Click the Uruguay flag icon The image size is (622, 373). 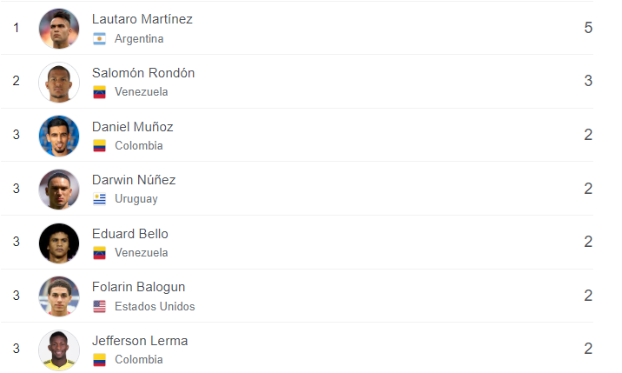[x=99, y=199]
